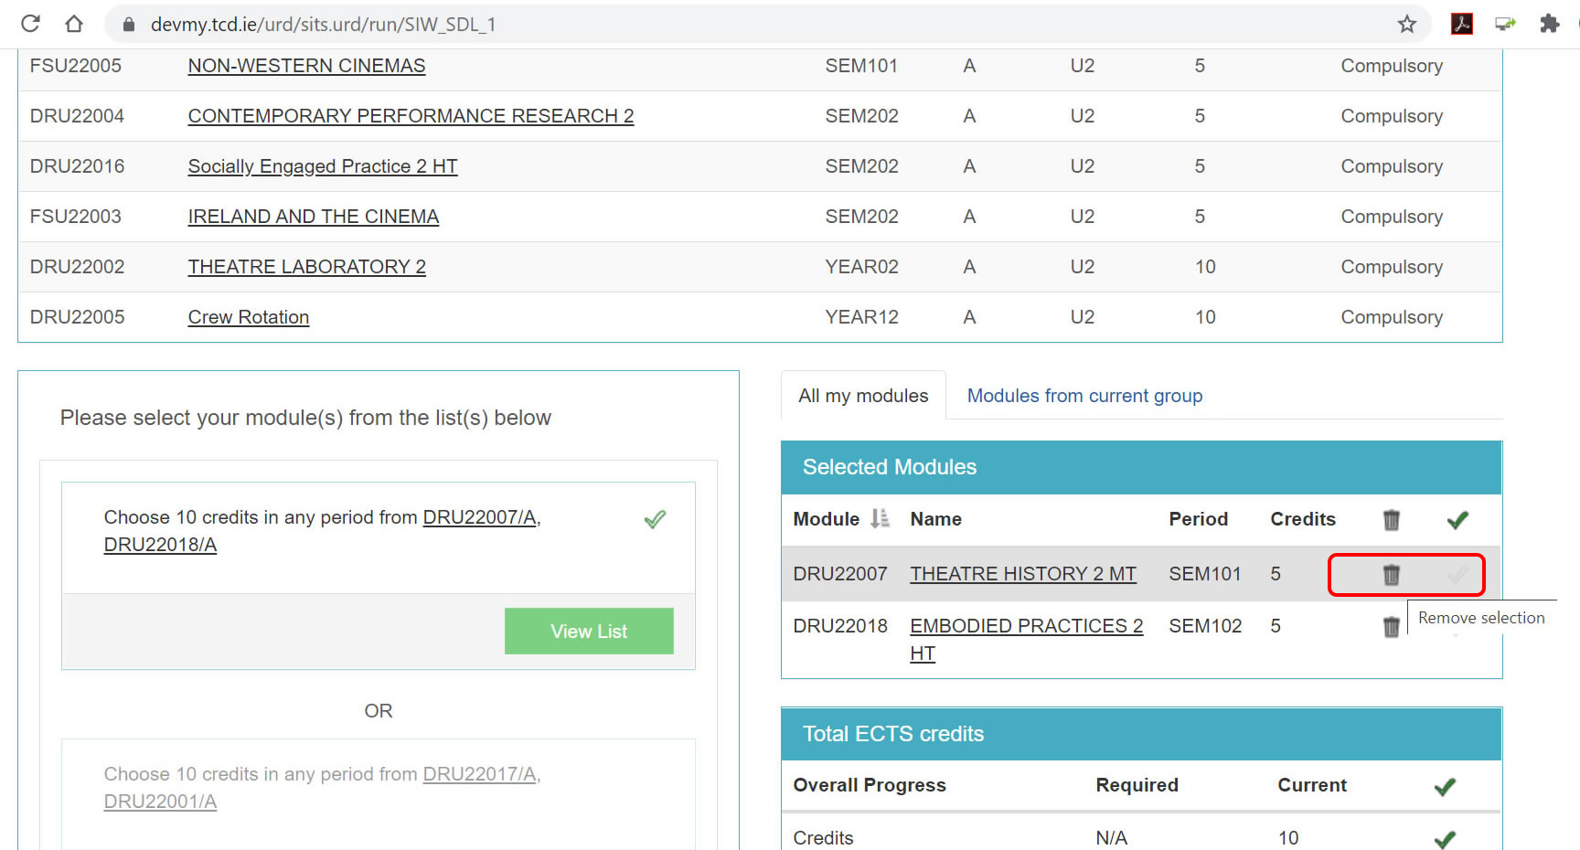Select module code DRU22016
This screenshot has width=1580, height=850.
click(77, 166)
